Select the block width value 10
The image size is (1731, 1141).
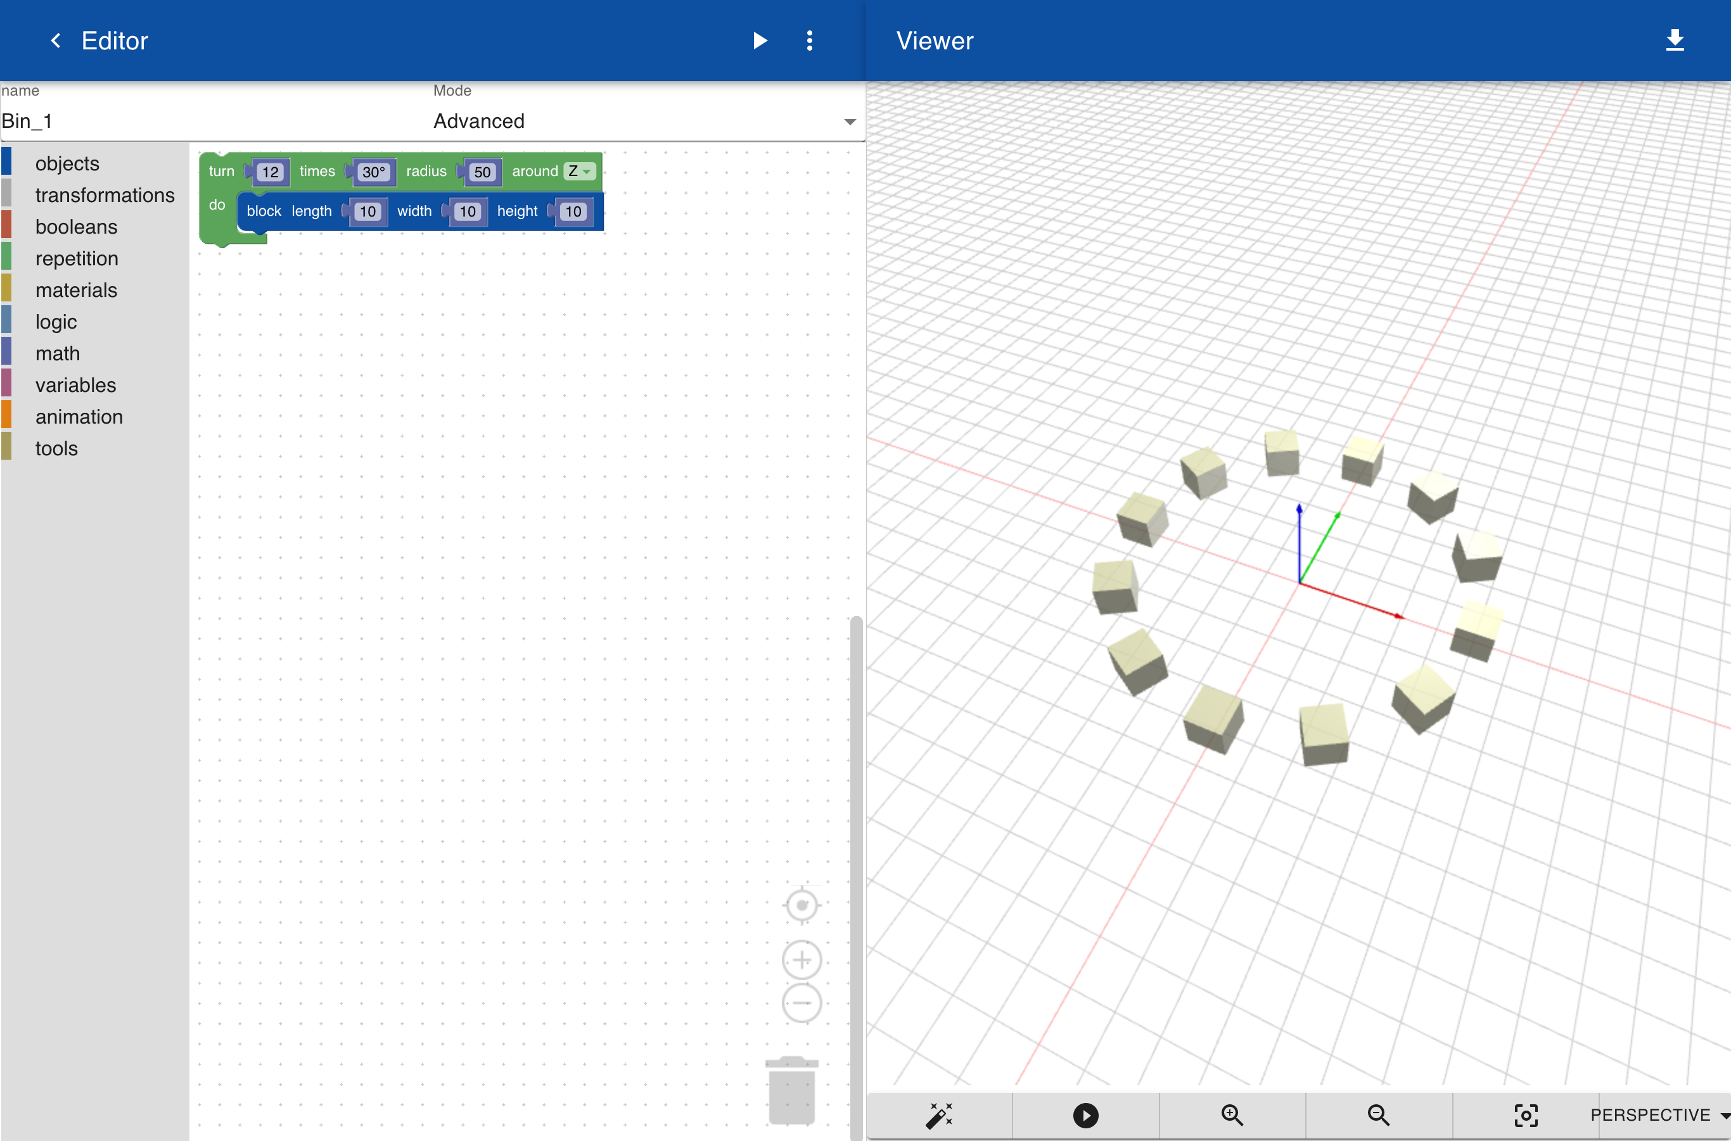click(468, 211)
